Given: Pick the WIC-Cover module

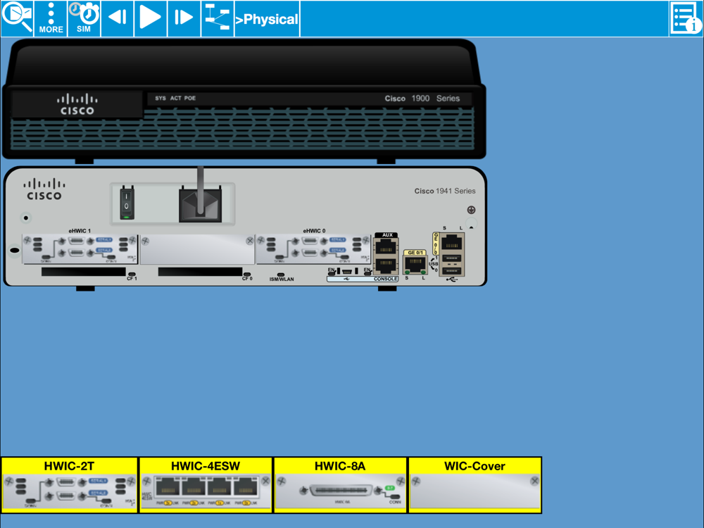Looking at the screenshot, I should pyautogui.click(x=474, y=485).
